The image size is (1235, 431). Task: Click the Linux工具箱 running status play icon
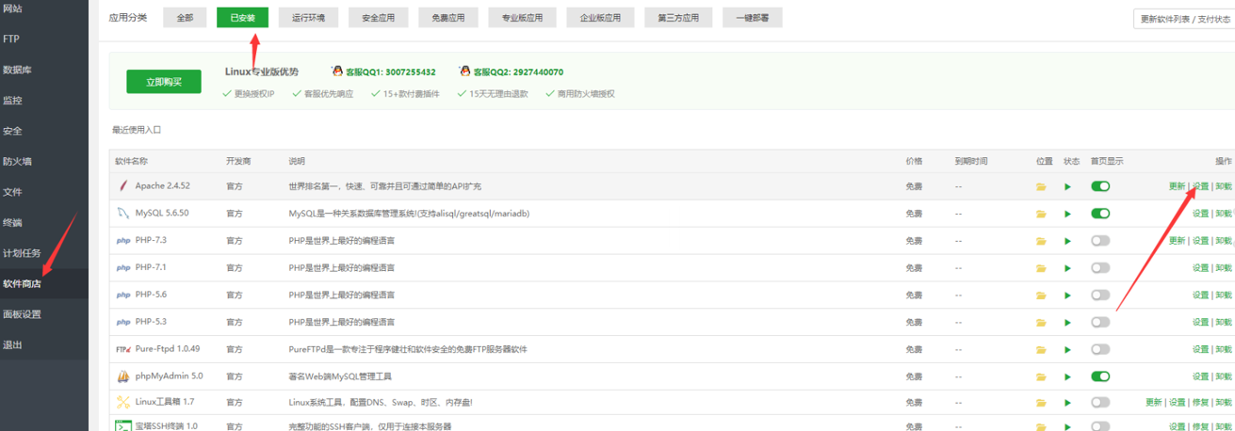pyautogui.click(x=1068, y=403)
